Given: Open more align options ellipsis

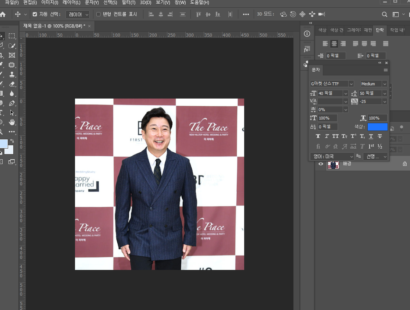Looking at the screenshot, I should (x=246, y=14).
